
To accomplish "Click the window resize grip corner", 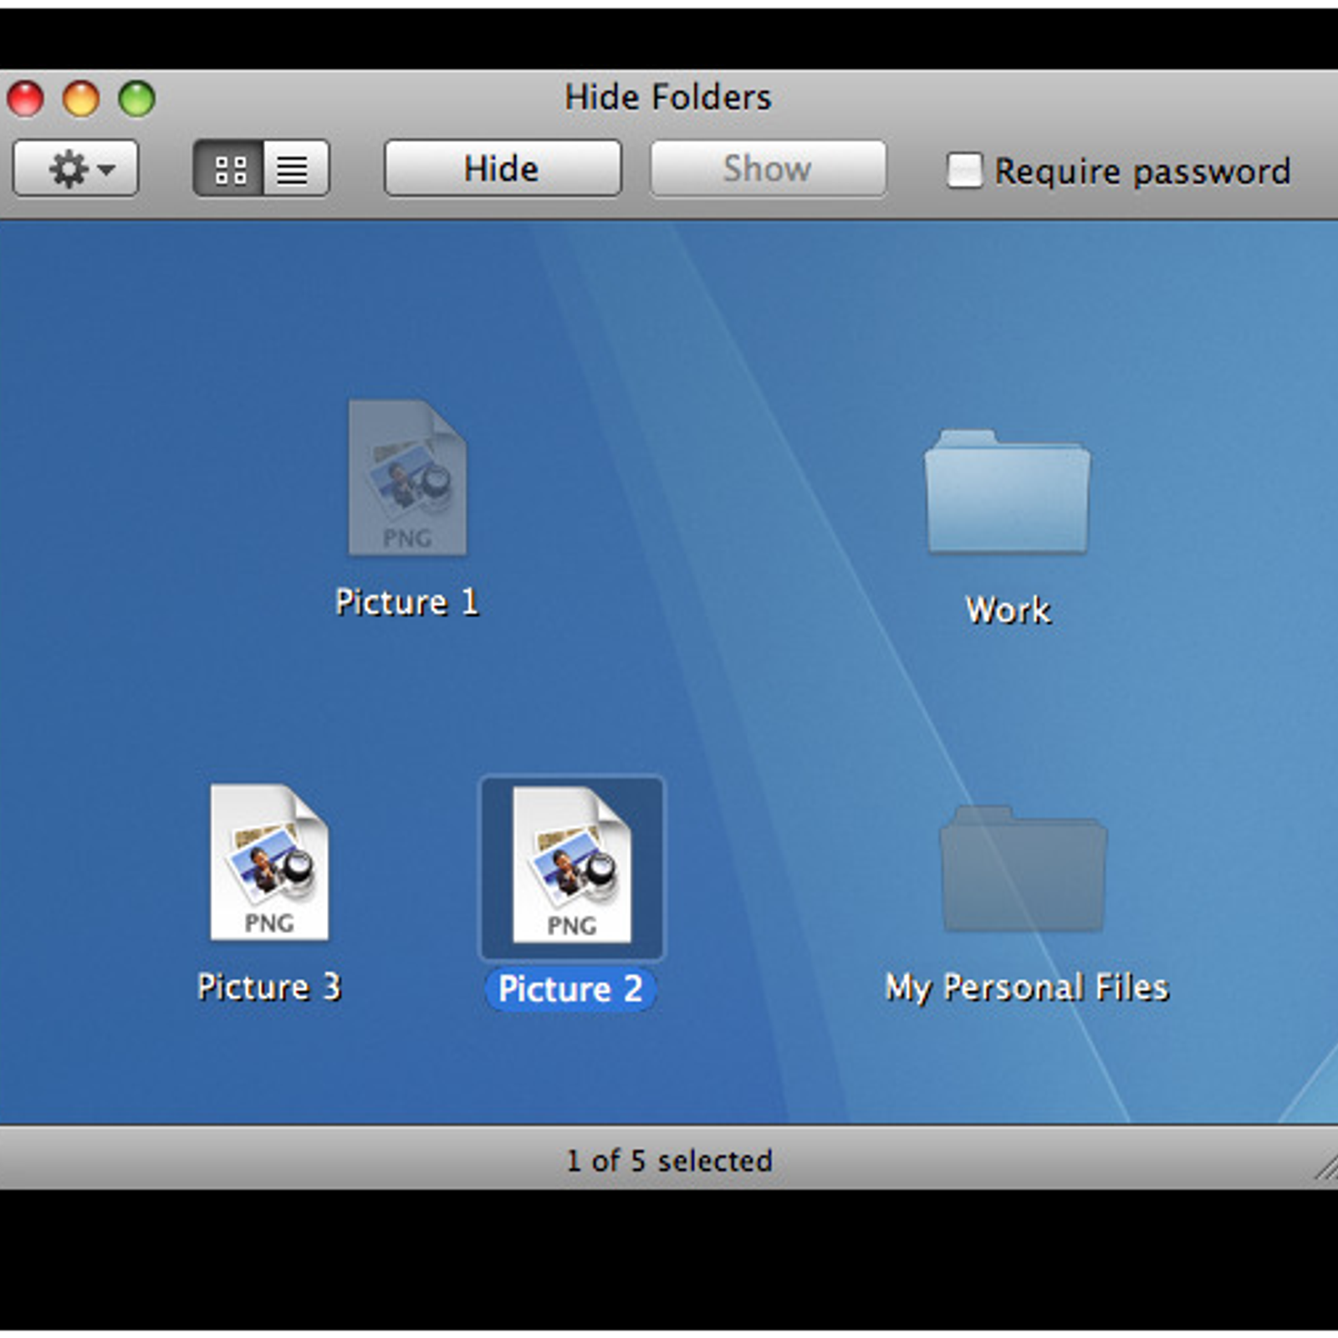I will pyautogui.click(x=1325, y=1167).
